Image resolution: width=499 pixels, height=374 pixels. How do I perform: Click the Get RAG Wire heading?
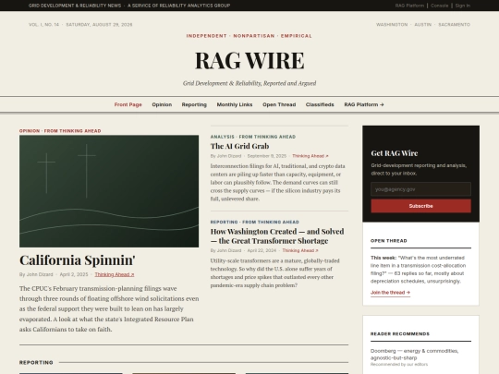395,153
